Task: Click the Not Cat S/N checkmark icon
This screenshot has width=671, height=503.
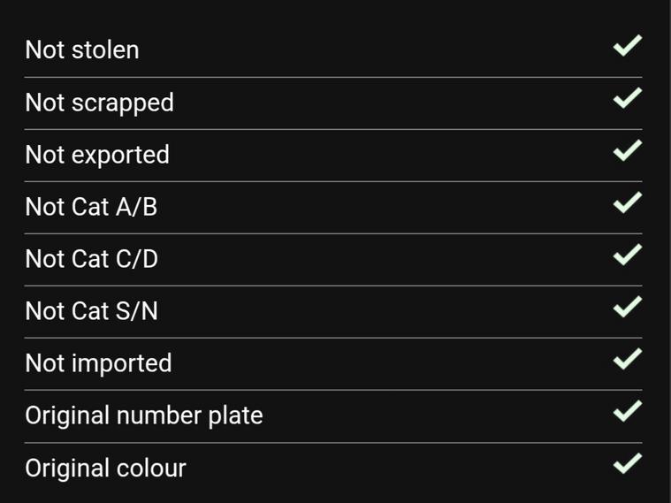Action: click(x=627, y=307)
